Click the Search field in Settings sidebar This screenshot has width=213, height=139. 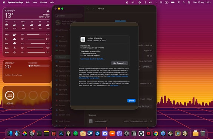coord(69,16)
